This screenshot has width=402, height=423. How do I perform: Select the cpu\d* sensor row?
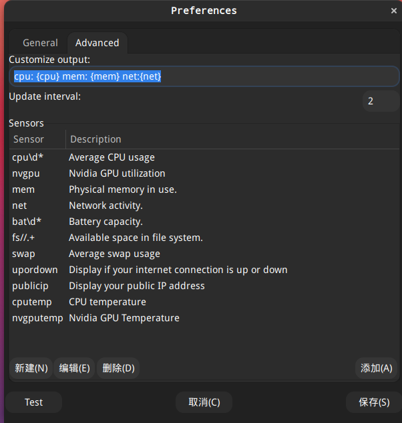click(x=204, y=157)
